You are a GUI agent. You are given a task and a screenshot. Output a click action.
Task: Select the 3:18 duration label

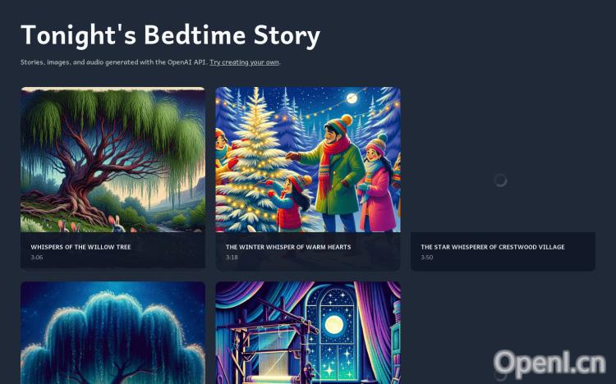click(232, 258)
